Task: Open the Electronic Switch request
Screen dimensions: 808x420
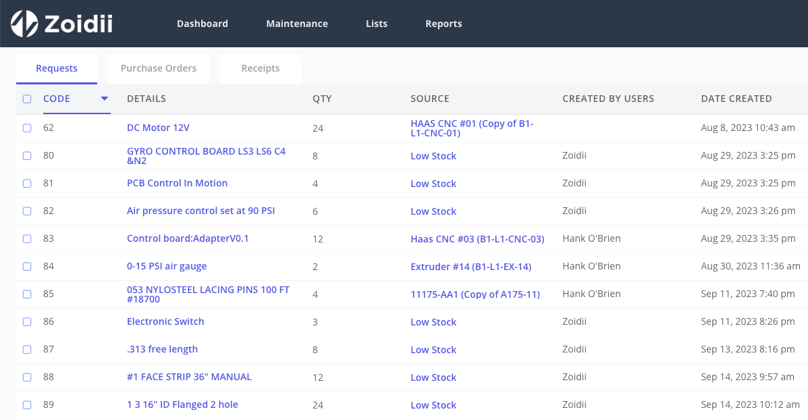Action: (165, 321)
